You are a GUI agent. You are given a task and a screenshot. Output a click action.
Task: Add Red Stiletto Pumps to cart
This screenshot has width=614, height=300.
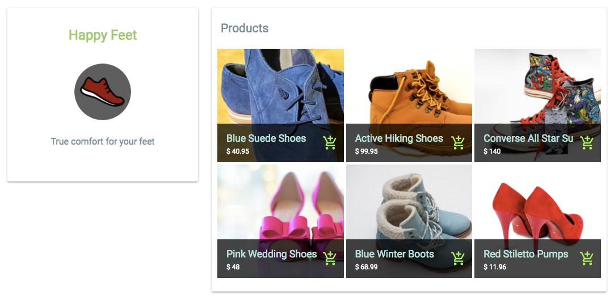pyautogui.click(x=587, y=258)
